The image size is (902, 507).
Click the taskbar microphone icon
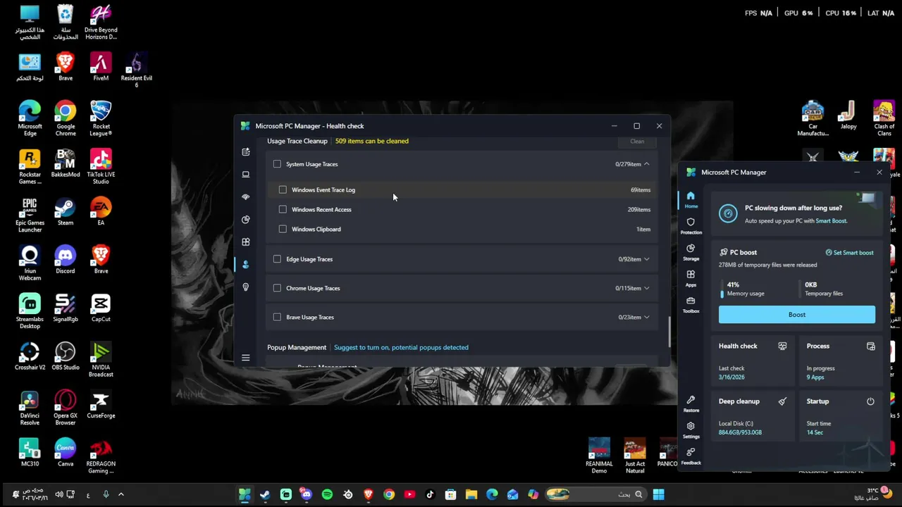tap(106, 494)
